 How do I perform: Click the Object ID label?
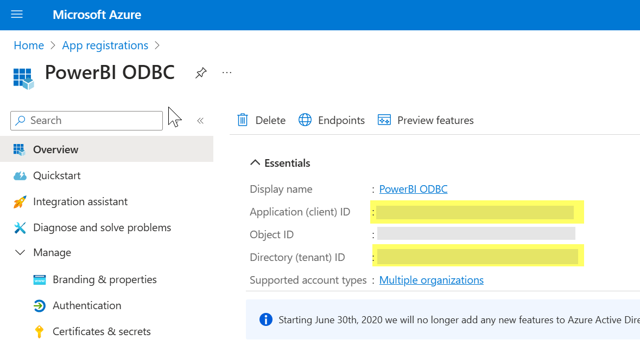click(271, 234)
